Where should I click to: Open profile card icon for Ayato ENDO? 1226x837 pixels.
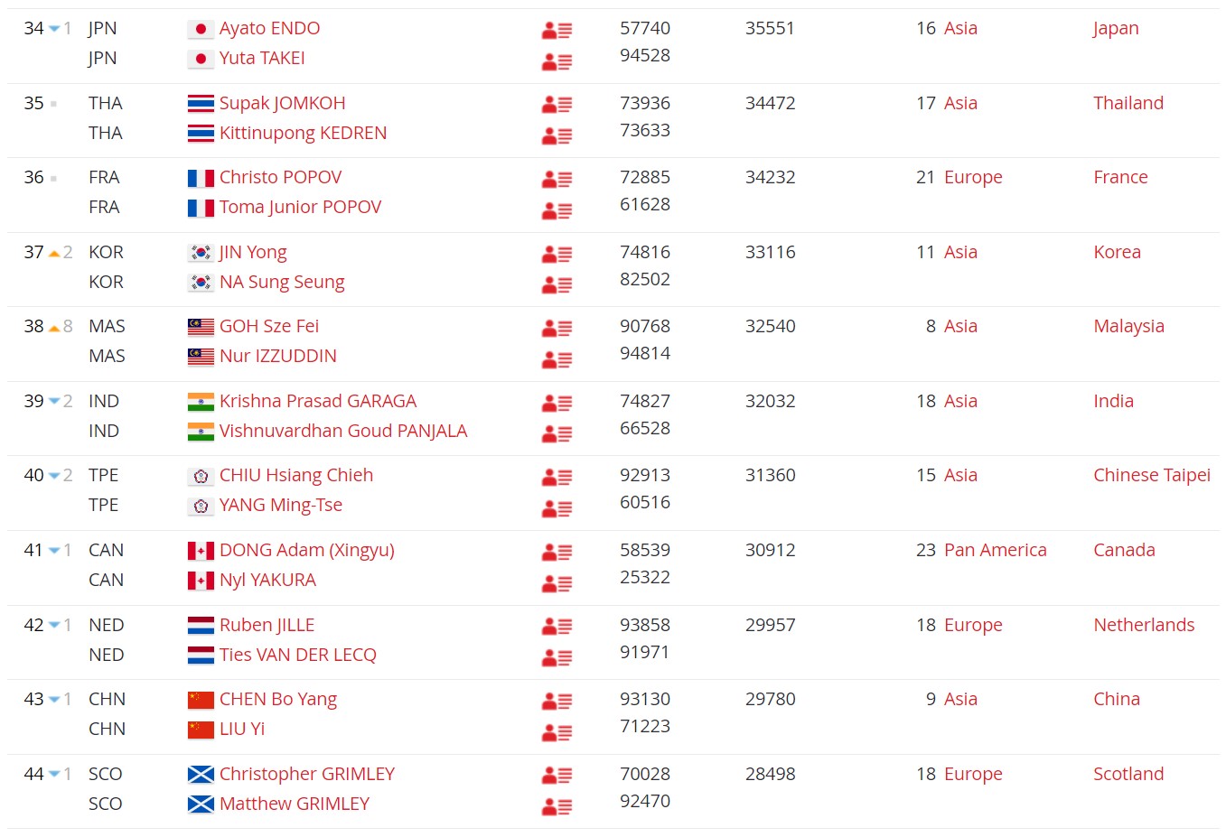click(x=557, y=31)
